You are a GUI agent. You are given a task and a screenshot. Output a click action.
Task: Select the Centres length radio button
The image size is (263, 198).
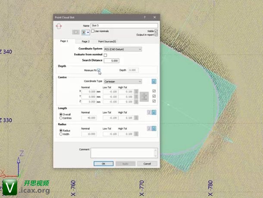(61, 118)
